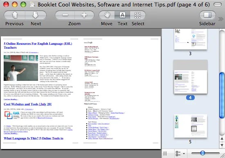Click the sidebar scroll down arrow
This screenshot has height=158, width=225.
222,145
